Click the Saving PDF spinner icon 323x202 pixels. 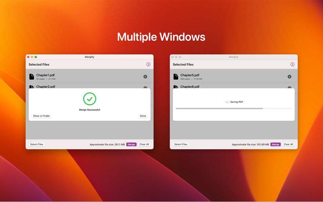pyautogui.click(x=227, y=102)
